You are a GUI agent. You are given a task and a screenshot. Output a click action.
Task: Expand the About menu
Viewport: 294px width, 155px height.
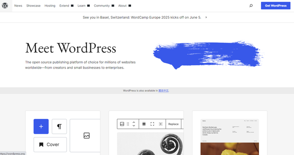point(125,6)
